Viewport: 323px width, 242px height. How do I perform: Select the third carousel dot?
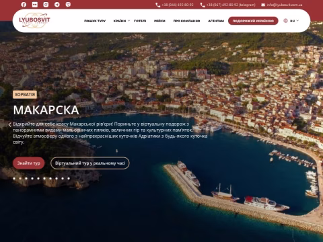[x=26, y=179]
